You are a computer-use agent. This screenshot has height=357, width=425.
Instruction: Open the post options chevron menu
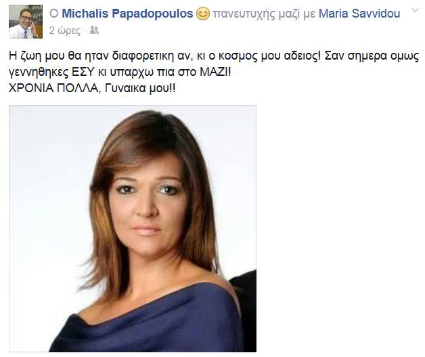point(416,10)
